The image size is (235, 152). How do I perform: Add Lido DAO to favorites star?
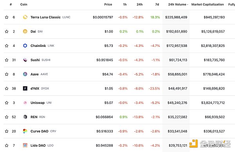[x=7, y=145]
